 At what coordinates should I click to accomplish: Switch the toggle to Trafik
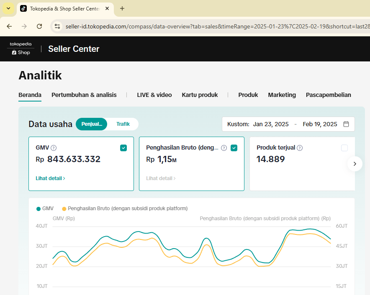point(123,124)
